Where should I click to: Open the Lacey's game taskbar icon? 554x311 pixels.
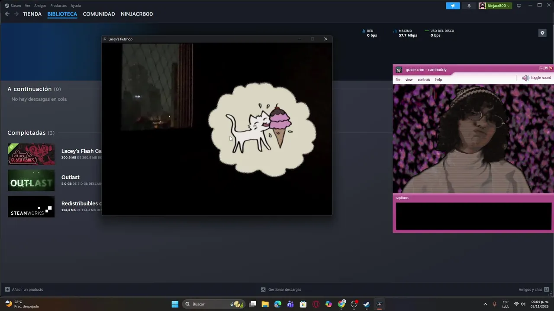point(380,304)
